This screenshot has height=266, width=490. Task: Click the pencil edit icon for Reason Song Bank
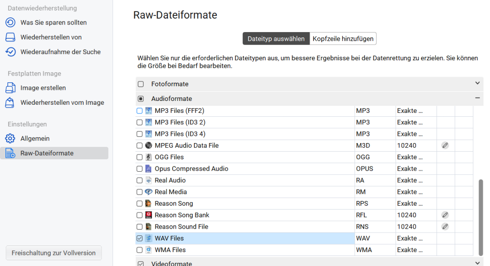click(x=445, y=215)
